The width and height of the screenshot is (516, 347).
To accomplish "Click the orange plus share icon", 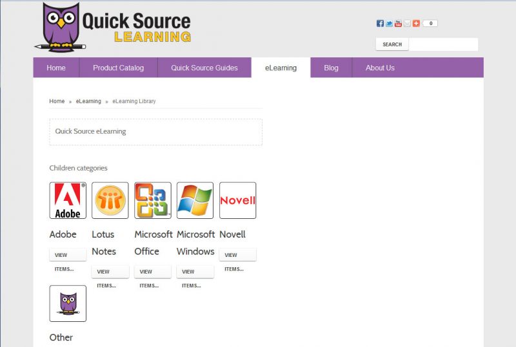I will pos(416,23).
